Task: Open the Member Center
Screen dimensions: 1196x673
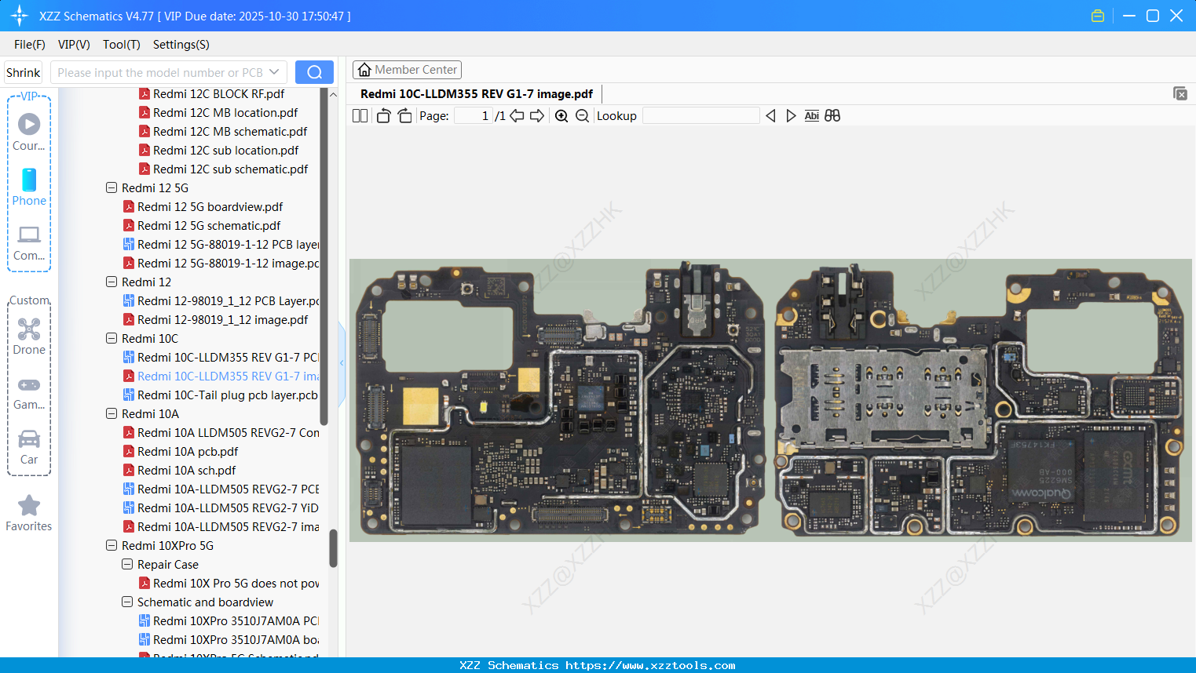Action: point(407,70)
